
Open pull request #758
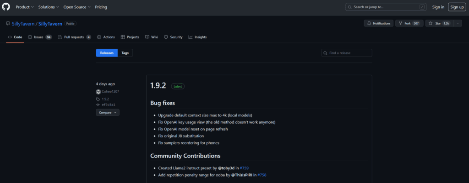point(262,175)
